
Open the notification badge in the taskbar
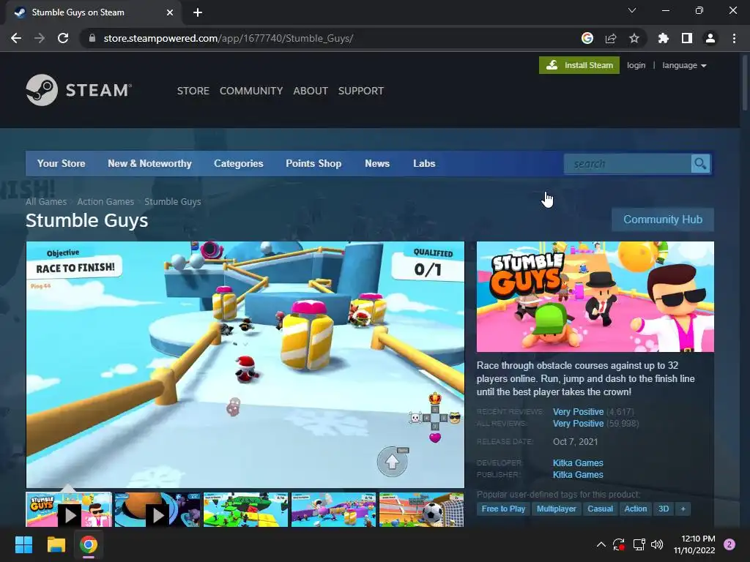point(729,544)
